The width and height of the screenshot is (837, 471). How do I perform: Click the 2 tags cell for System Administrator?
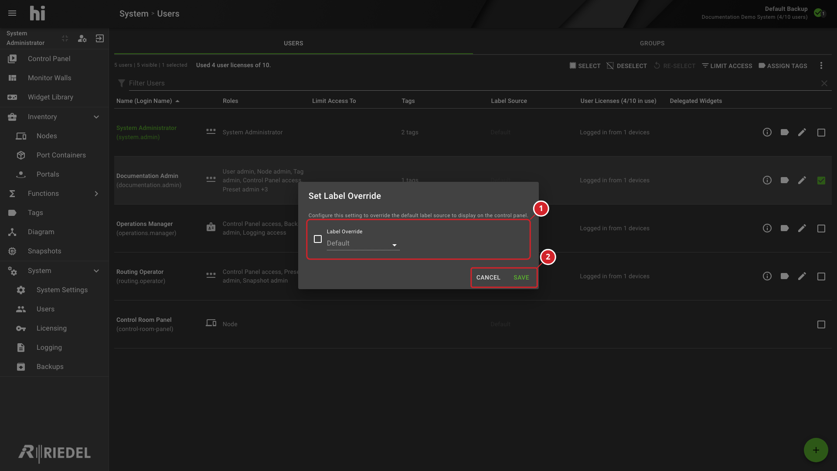click(410, 132)
